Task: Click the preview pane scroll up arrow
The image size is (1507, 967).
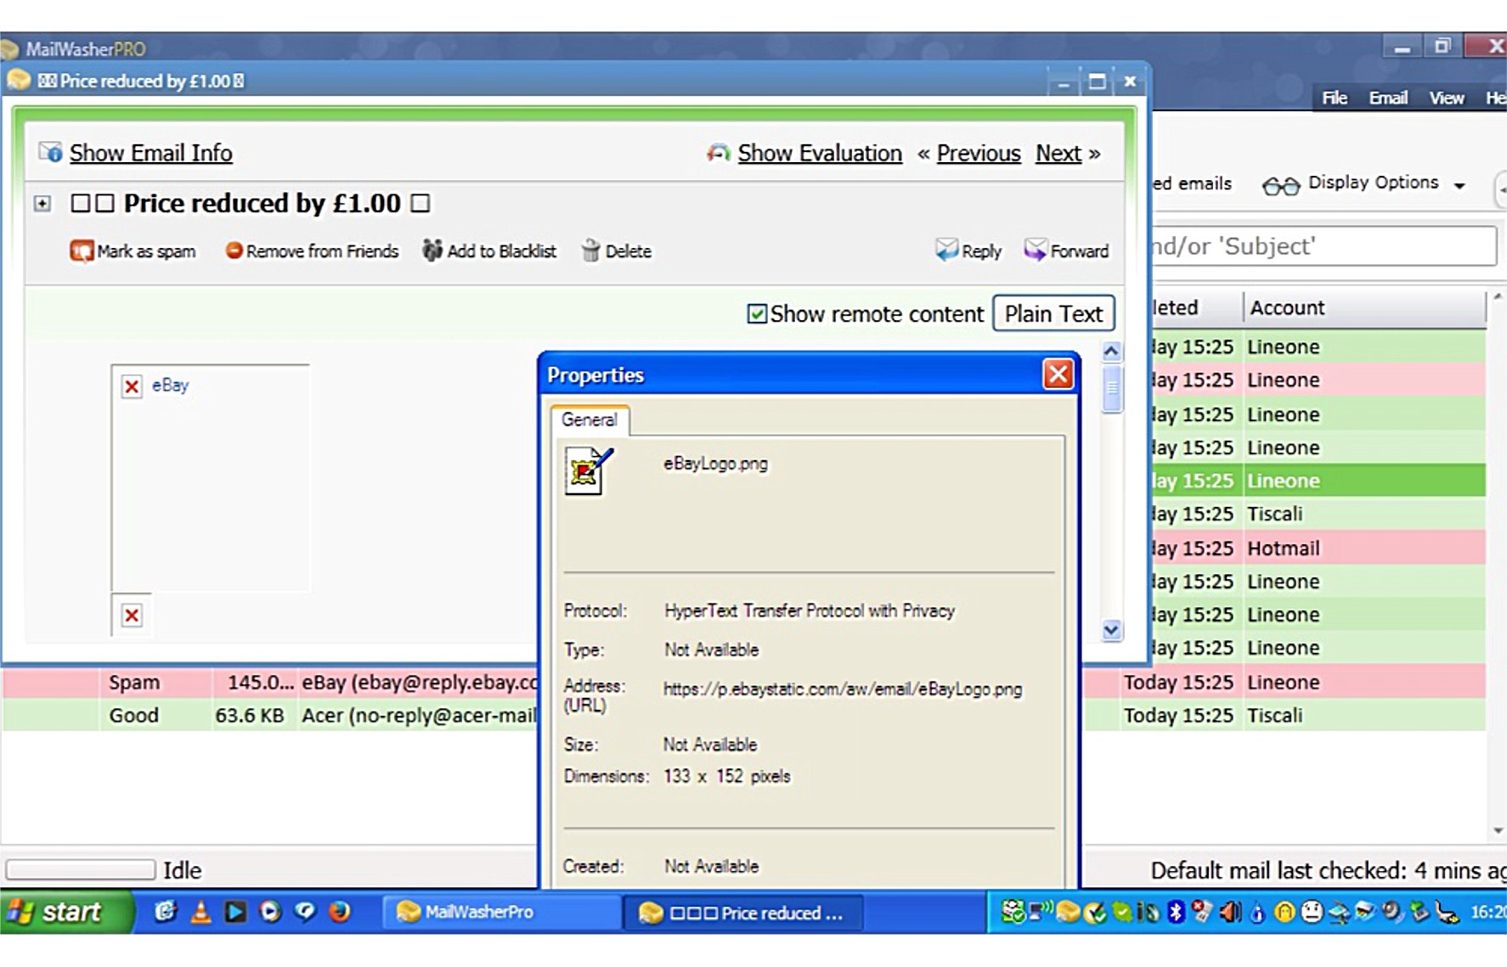Action: (1111, 351)
